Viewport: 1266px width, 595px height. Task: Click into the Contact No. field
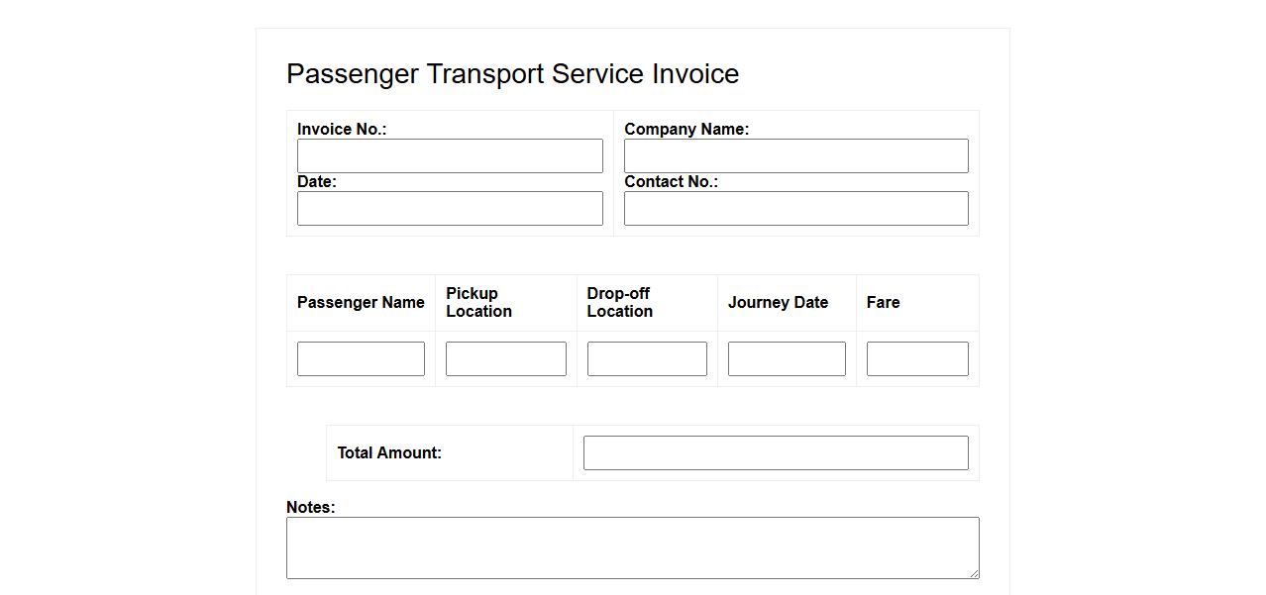795,209
